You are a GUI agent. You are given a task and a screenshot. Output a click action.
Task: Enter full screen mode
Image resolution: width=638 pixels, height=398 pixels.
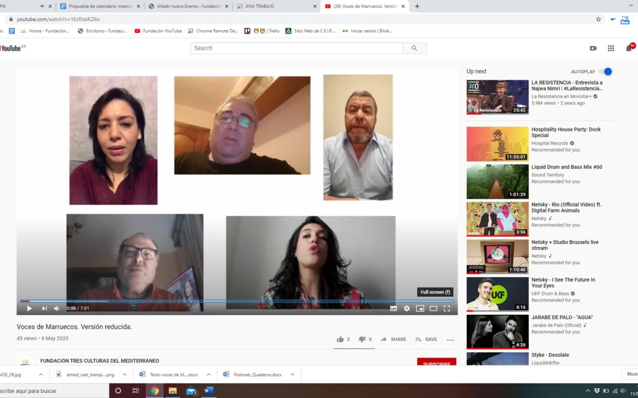pos(447,308)
